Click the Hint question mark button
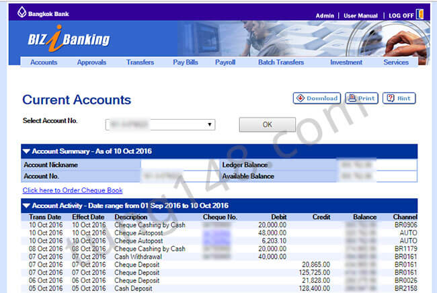This screenshot has width=437, height=293. tap(390, 98)
